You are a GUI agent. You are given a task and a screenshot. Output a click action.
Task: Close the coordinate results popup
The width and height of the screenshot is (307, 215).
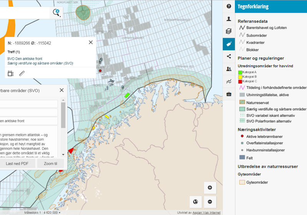click(x=91, y=43)
